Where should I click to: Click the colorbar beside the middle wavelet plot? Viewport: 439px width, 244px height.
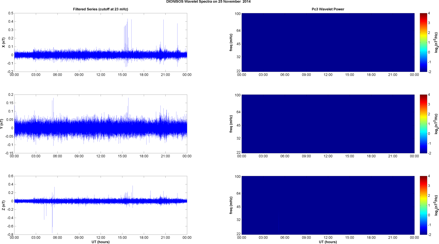tap(423, 124)
